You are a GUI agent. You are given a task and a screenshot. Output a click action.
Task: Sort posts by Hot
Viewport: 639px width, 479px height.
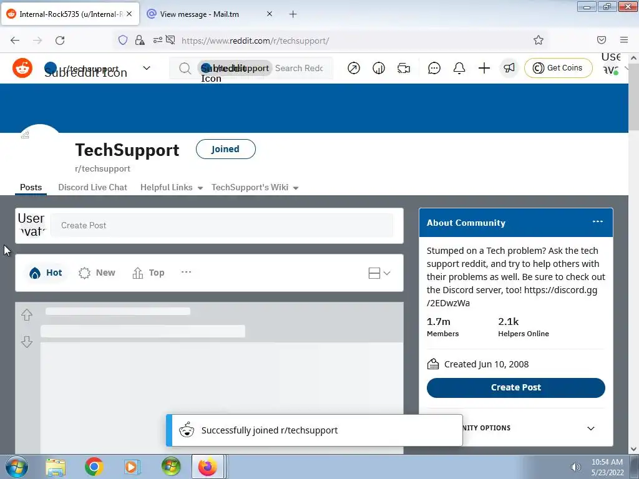tap(46, 273)
